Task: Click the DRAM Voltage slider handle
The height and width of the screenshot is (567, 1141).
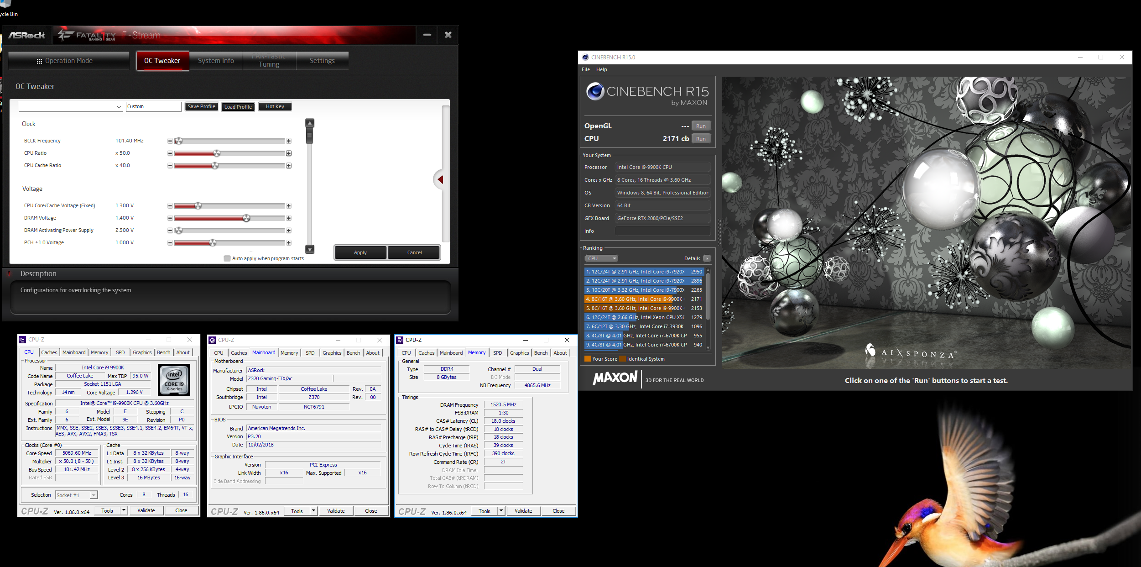Action: 246,218
